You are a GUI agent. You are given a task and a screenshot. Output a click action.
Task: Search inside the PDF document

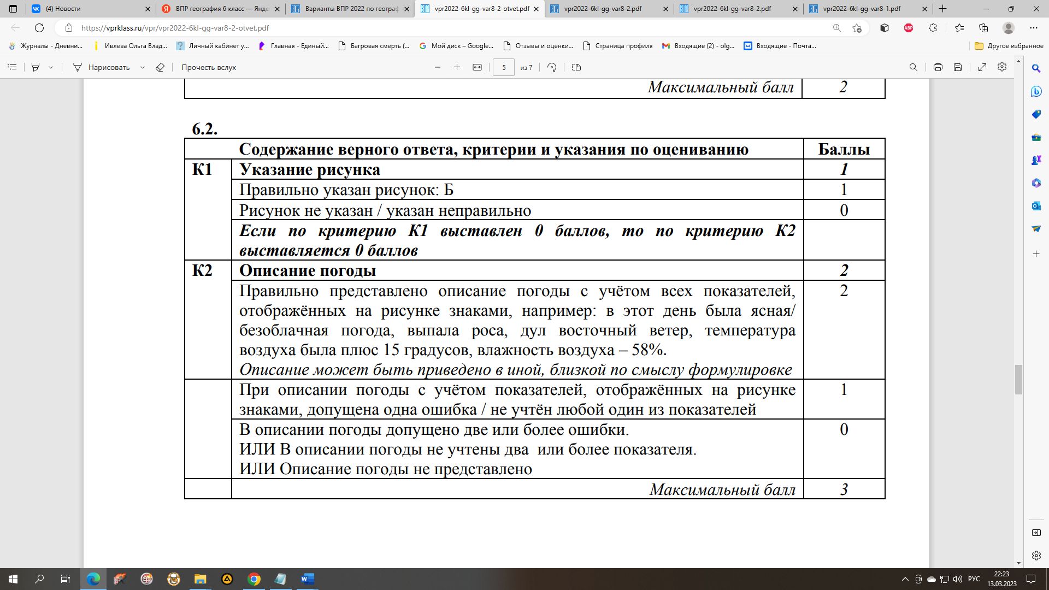914,67
